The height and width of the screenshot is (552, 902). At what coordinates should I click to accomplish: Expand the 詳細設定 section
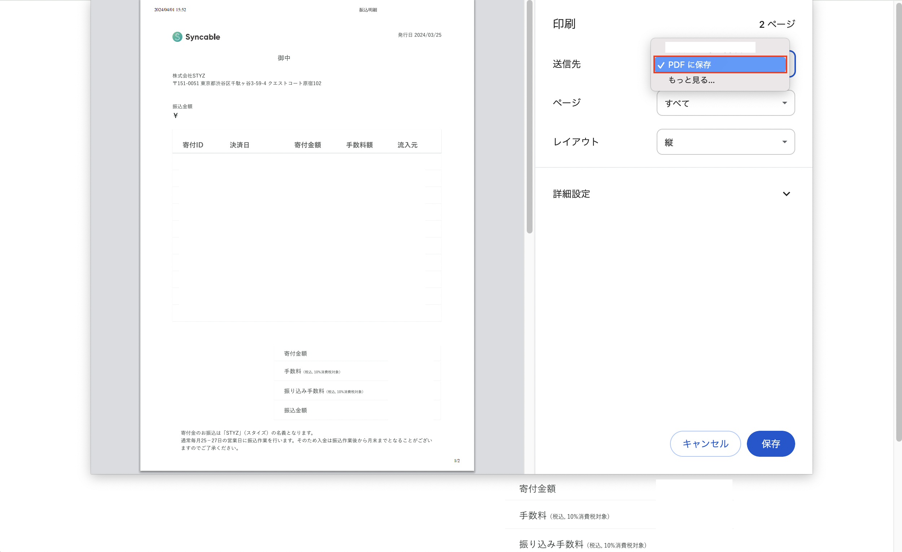point(673,194)
